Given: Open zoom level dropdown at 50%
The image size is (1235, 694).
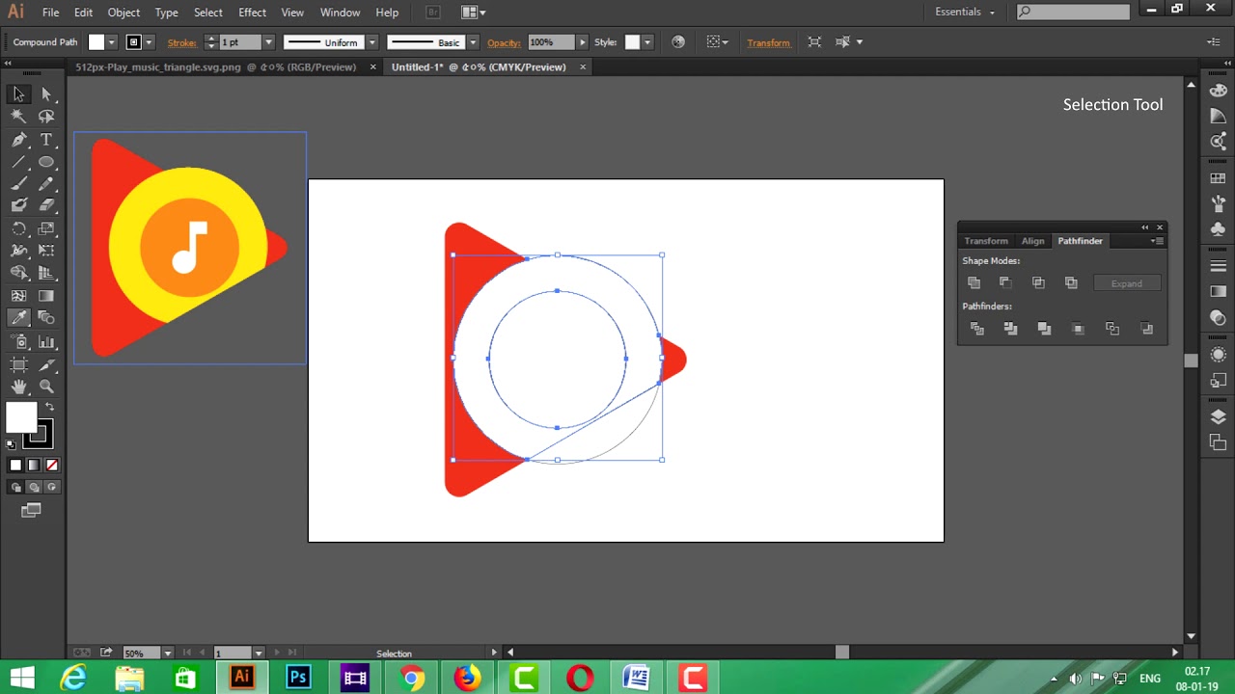Looking at the screenshot, I should [x=169, y=654].
